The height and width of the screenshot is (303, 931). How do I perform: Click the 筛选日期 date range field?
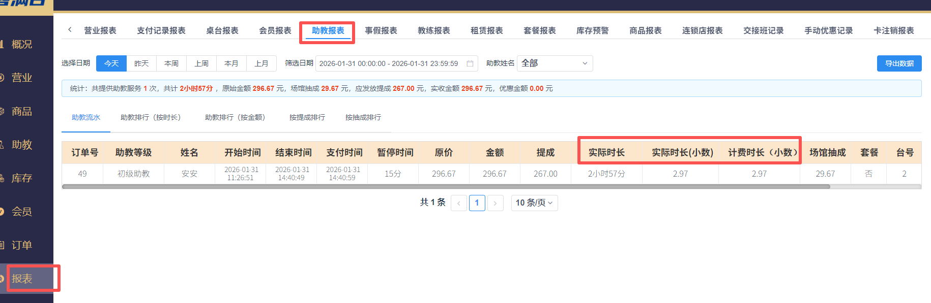(397, 63)
